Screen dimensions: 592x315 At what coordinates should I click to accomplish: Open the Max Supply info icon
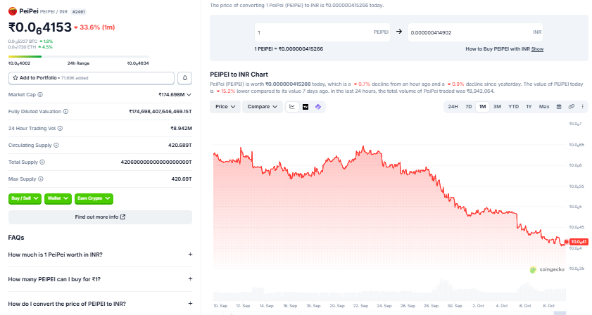(x=41, y=179)
